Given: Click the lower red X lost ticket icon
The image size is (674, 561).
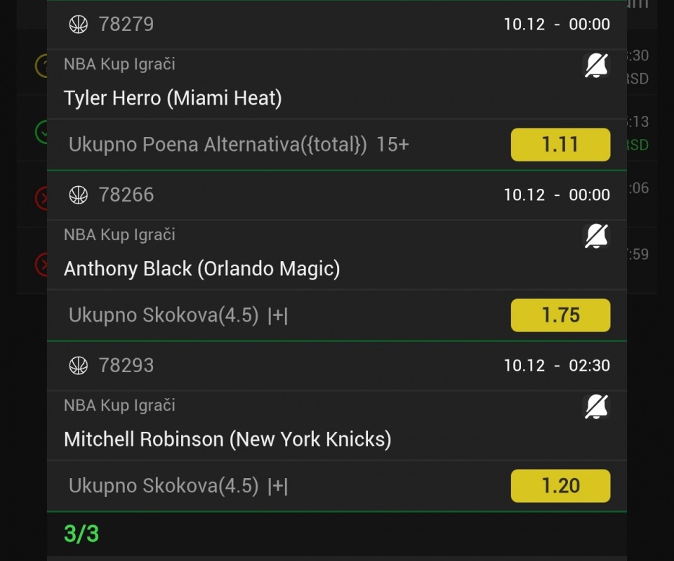Looking at the screenshot, I should click(x=41, y=265).
